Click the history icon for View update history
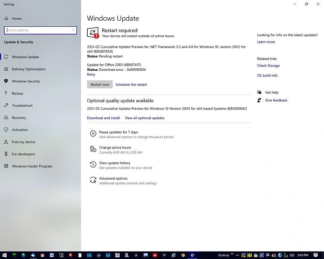The width and height of the screenshot is (324, 259). [x=93, y=164]
